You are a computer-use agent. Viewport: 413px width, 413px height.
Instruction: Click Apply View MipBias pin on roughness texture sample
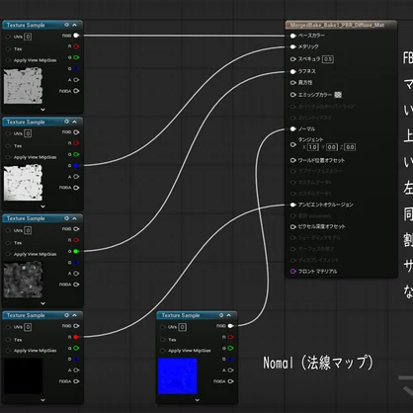click(x=8, y=254)
